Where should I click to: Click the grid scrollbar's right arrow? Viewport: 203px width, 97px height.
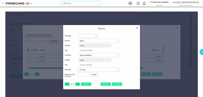163,68
